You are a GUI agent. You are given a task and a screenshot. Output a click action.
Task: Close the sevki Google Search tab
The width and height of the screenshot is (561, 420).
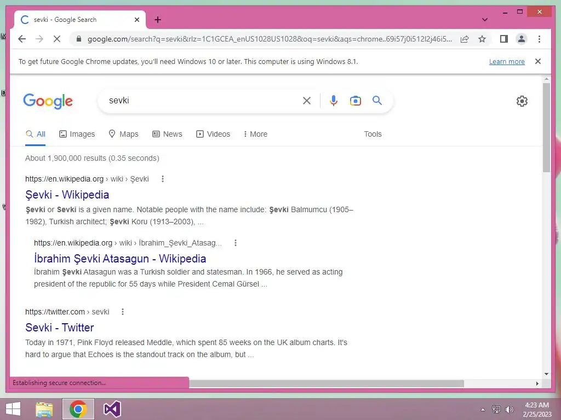pyautogui.click(x=136, y=20)
